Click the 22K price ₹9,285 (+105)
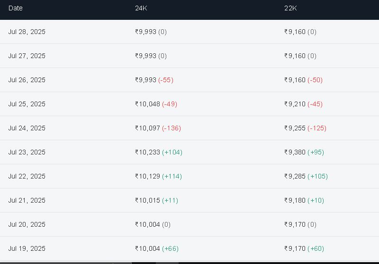 tap(306, 176)
